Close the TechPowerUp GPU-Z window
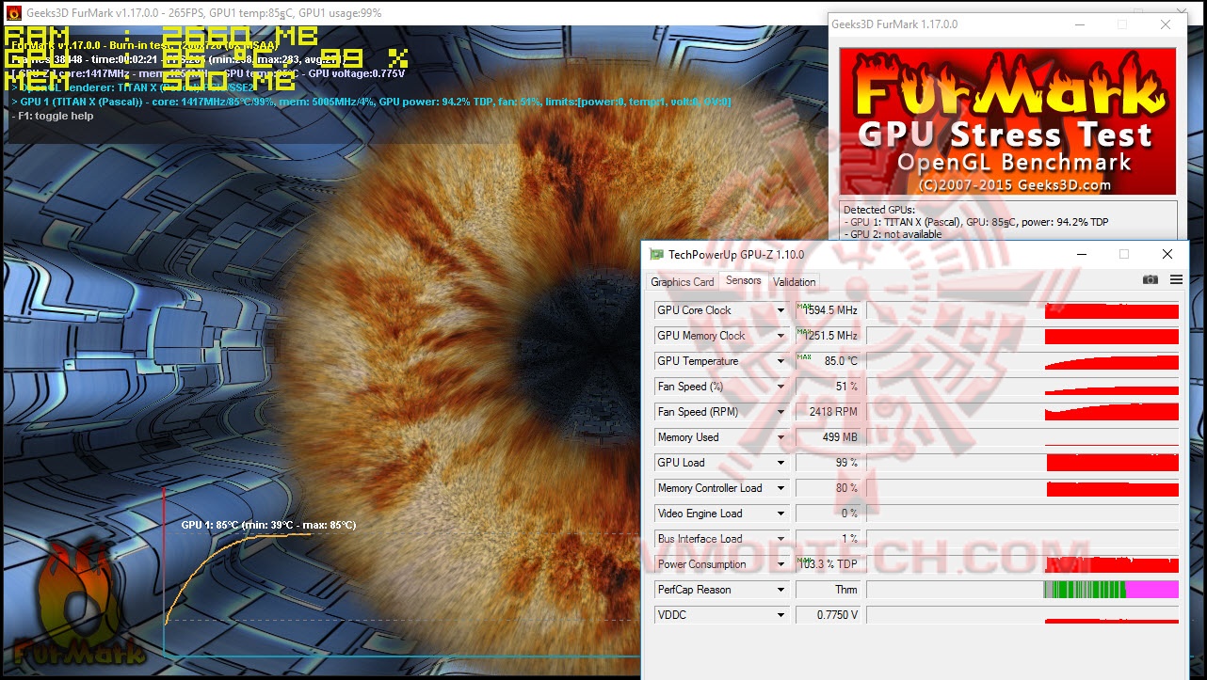Viewport: 1207px width, 680px height. tap(1167, 254)
